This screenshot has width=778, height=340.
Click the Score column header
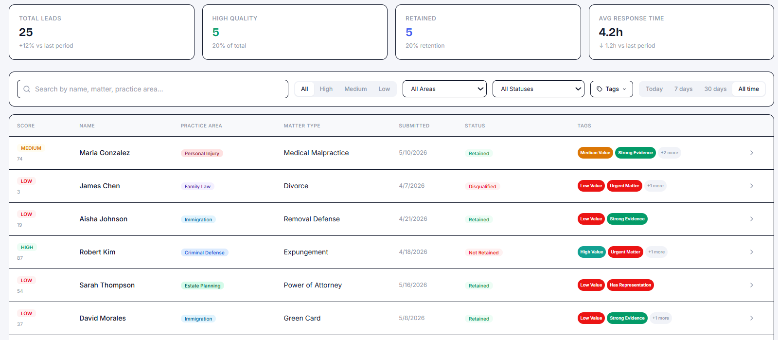pyautogui.click(x=26, y=126)
